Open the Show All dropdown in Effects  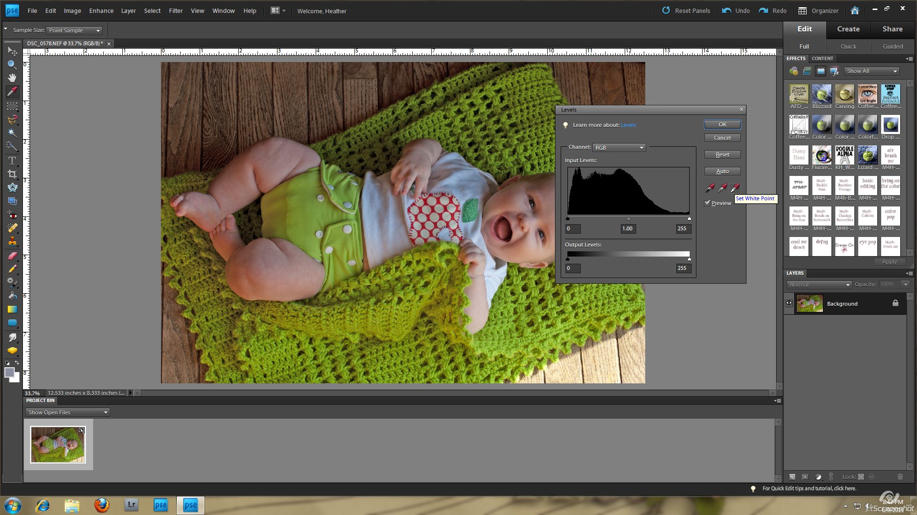[872, 71]
